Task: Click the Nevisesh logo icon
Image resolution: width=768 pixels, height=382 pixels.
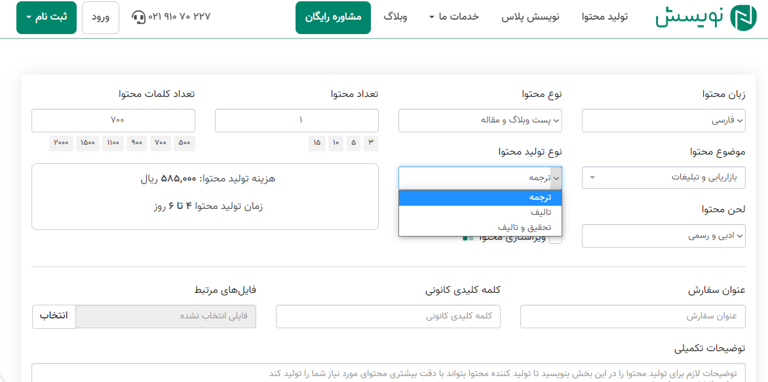Action: 744,17
